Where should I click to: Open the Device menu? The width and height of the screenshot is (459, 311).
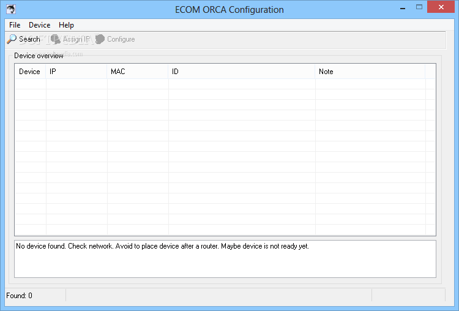tap(40, 25)
